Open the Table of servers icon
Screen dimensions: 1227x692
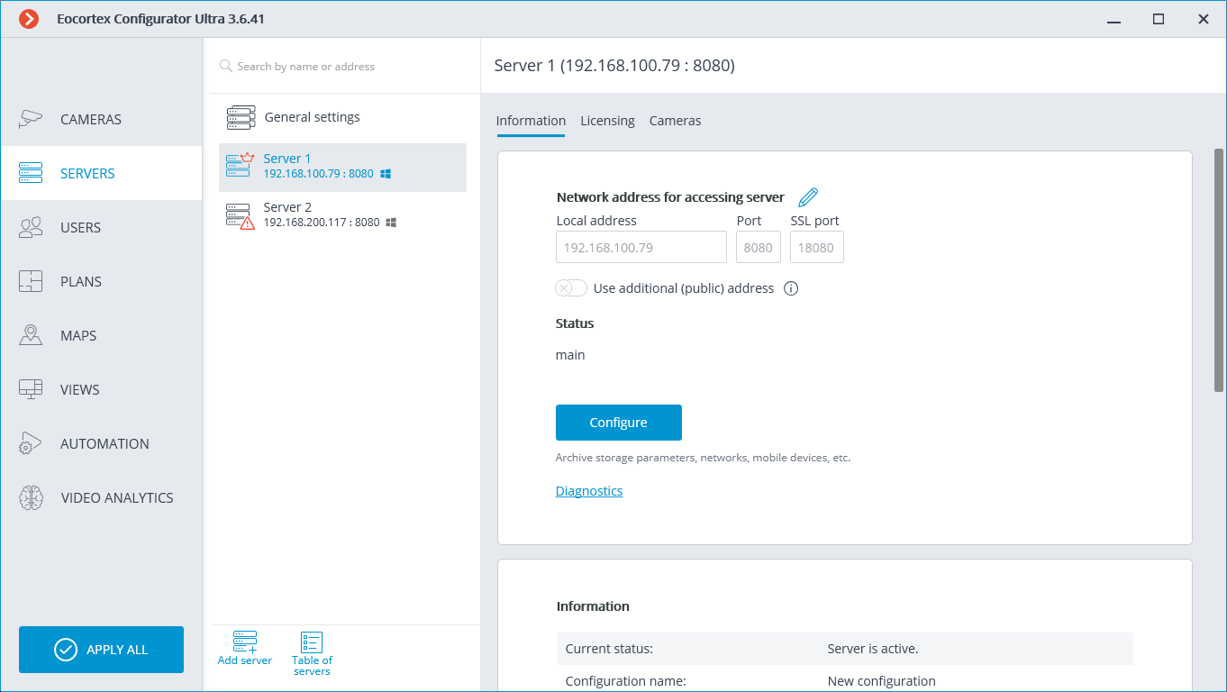[x=312, y=642]
